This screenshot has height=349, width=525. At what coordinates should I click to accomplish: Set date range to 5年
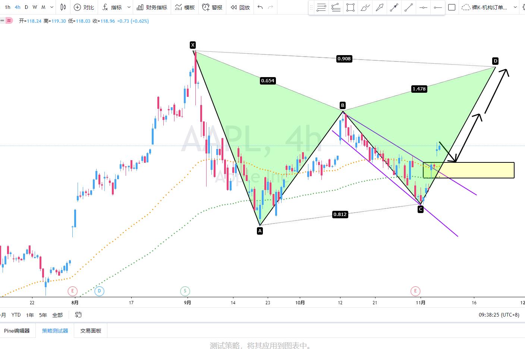43,315
